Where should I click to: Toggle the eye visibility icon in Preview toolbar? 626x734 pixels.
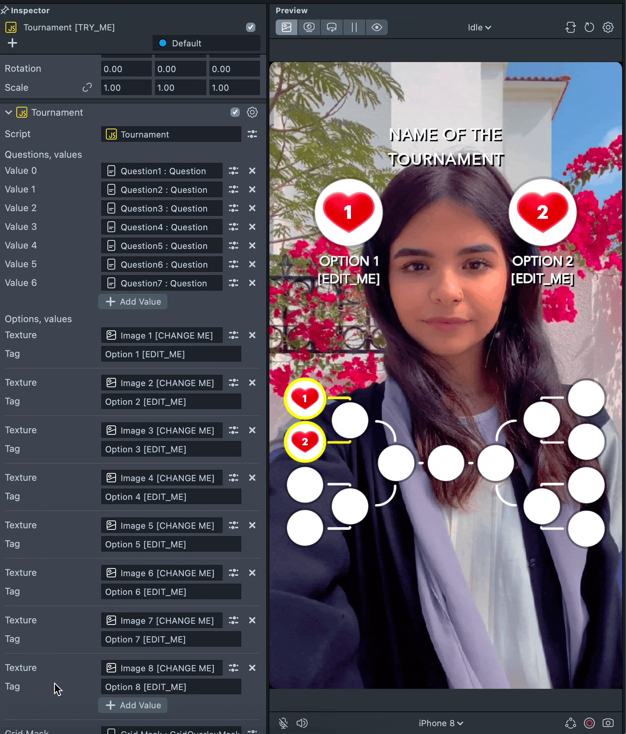pyautogui.click(x=376, y=27)
